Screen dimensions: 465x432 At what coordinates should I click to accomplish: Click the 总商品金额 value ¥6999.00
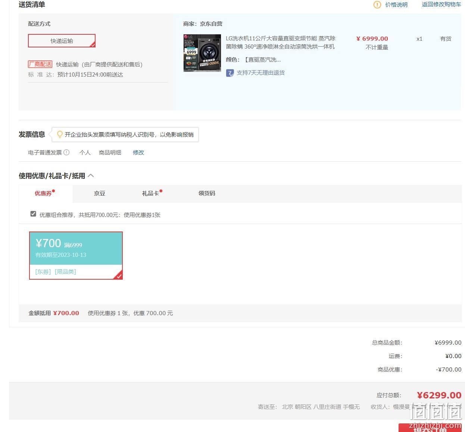tap(448, 343)
